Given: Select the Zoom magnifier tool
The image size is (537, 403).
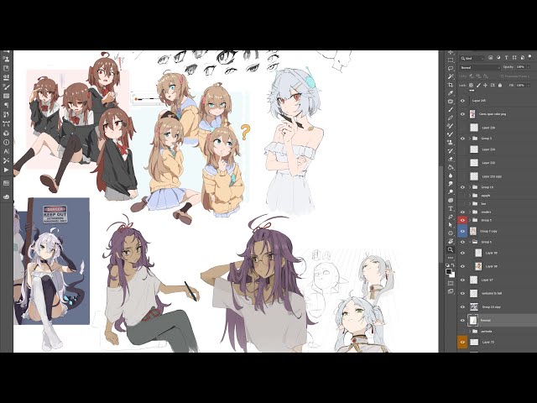Looking at the screenshot, I should click(x=451, y=249).
